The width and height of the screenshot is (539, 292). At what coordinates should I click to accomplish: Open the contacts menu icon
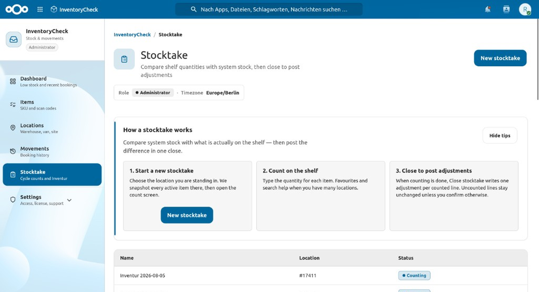[506, 9]
